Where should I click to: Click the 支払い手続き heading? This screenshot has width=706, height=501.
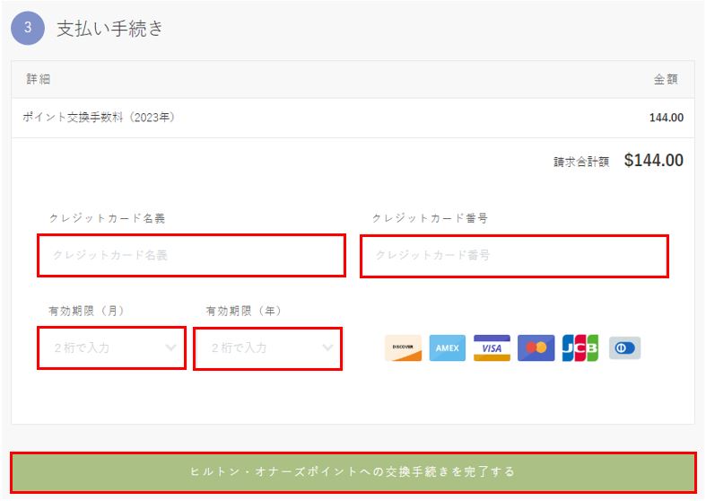[109, 29]
